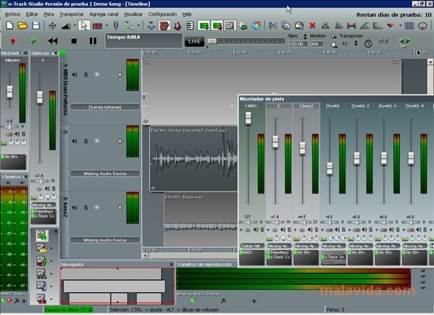Click the Bpm value field 100.00
Screen dimensions: 434x315
tap(297, 44)
